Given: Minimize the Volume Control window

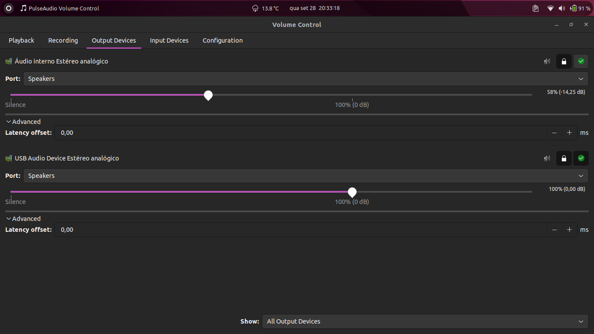Looking at the screenshot, I should coord(557,25).
